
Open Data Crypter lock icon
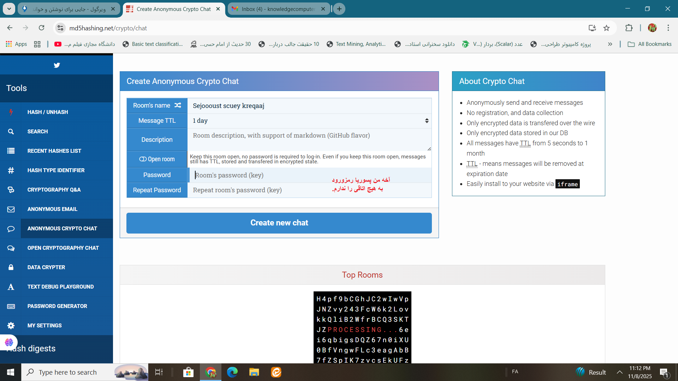click(11, 267)
